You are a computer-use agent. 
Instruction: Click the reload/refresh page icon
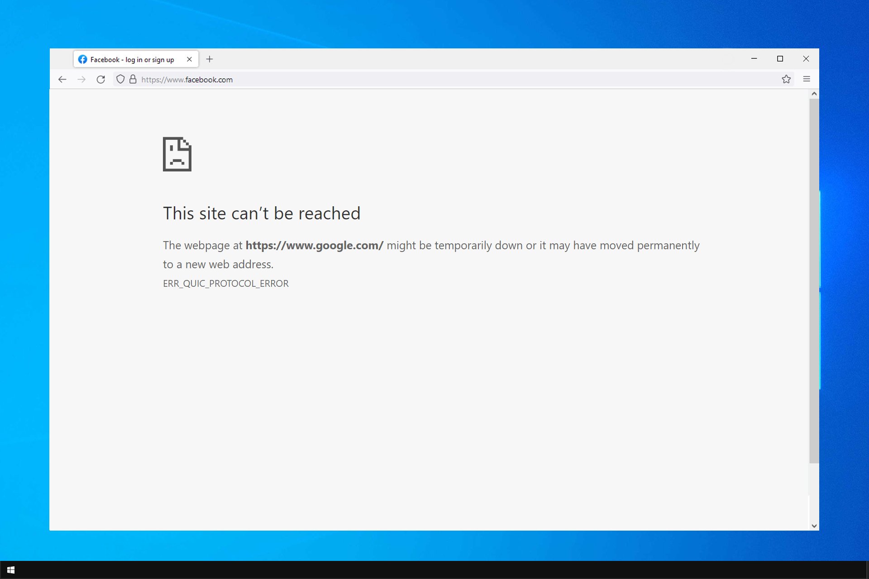[x=101, y=79]
